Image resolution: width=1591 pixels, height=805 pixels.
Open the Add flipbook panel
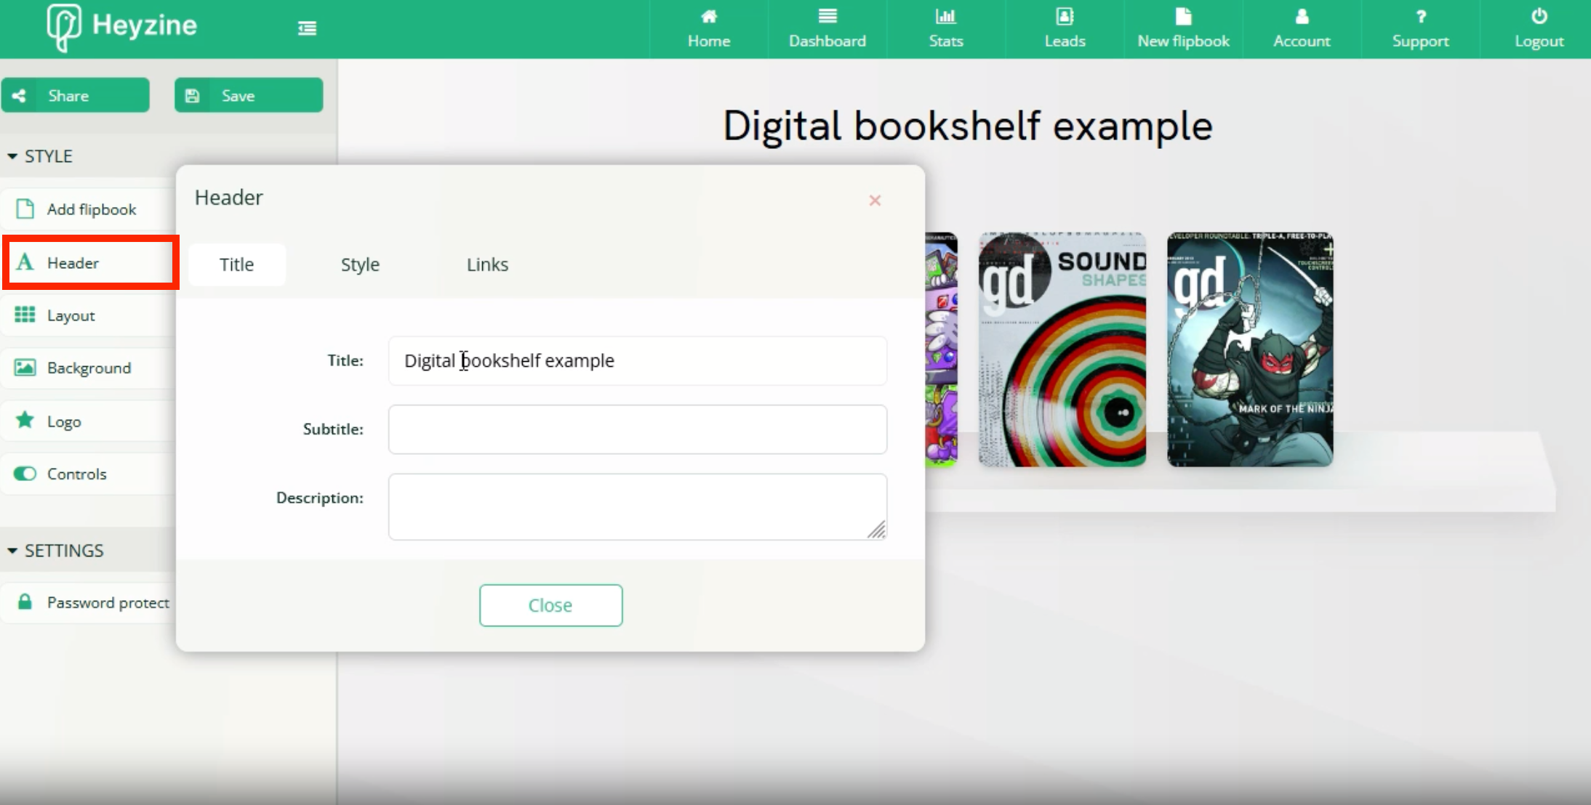90,209
